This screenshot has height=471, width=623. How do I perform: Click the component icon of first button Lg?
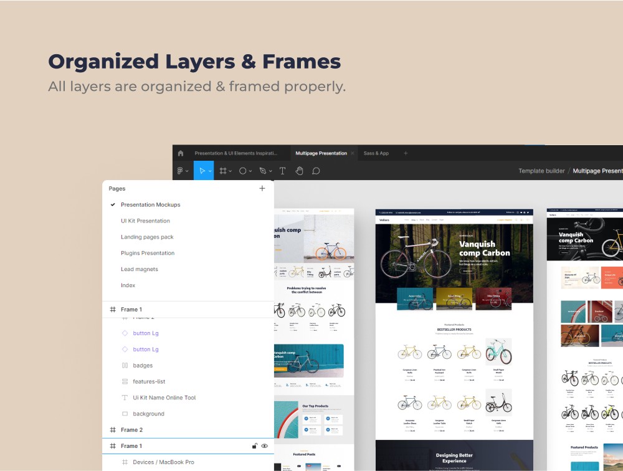[x=125, y=333]
